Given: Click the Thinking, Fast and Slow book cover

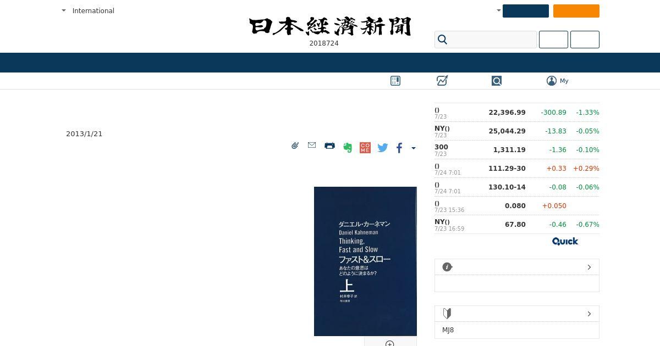Looking at the screenshot, I should point(365,261).
